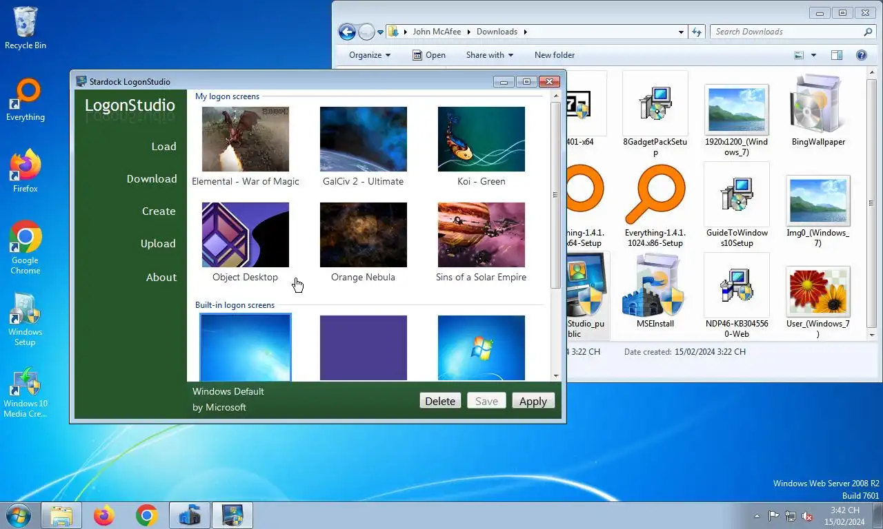Open the Load menu in LogonStudio
This screenshot has height=529, width=883.
(163, 146)
